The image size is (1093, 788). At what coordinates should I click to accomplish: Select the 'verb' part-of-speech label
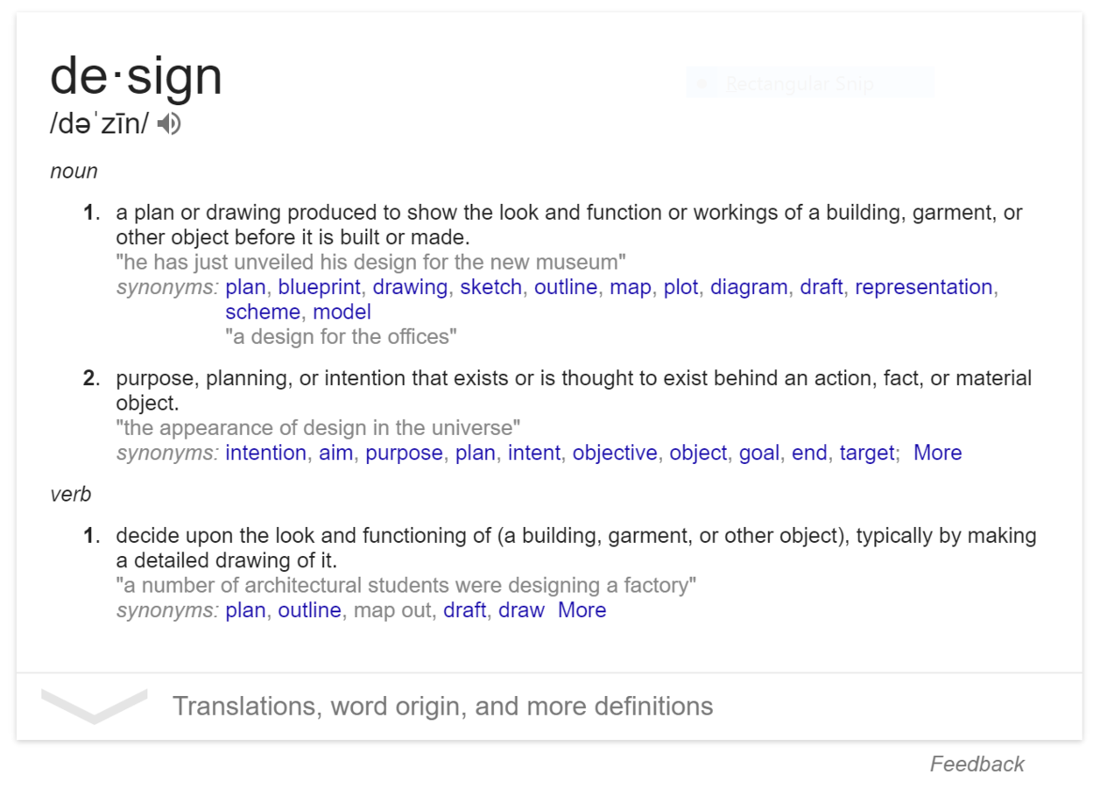point(71,495)
